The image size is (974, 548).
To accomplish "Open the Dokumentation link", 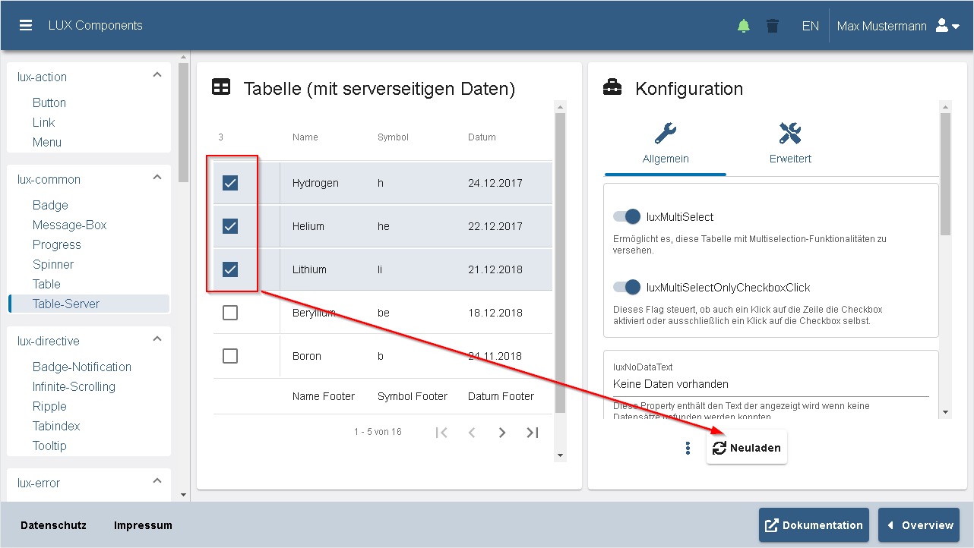I will tap(813, 524).
